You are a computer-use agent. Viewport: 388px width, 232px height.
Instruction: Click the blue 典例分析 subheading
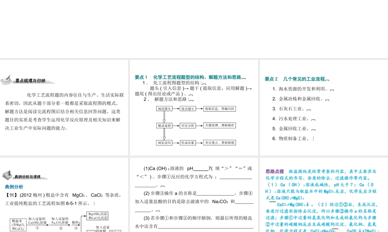[x=14, y=187]
